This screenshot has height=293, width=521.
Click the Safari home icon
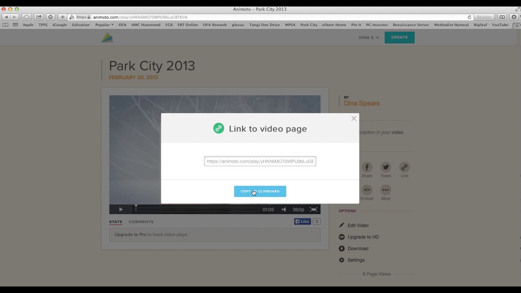click(50, 17)
